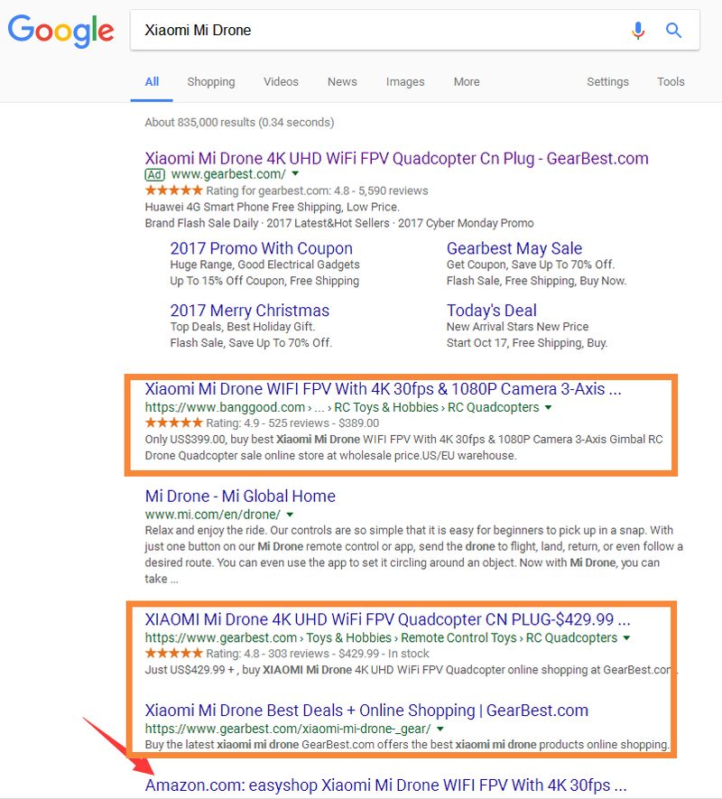Open search Settings

tap(607, 81)
